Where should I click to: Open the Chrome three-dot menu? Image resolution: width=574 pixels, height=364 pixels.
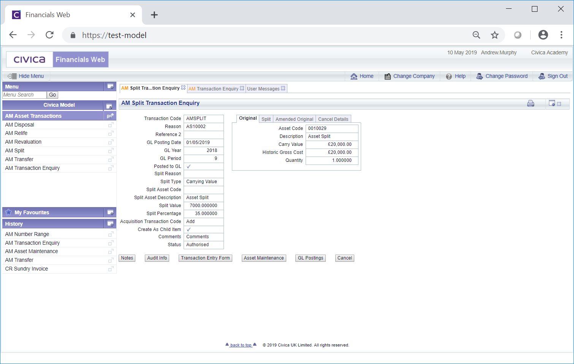click(x=561, y=35)
